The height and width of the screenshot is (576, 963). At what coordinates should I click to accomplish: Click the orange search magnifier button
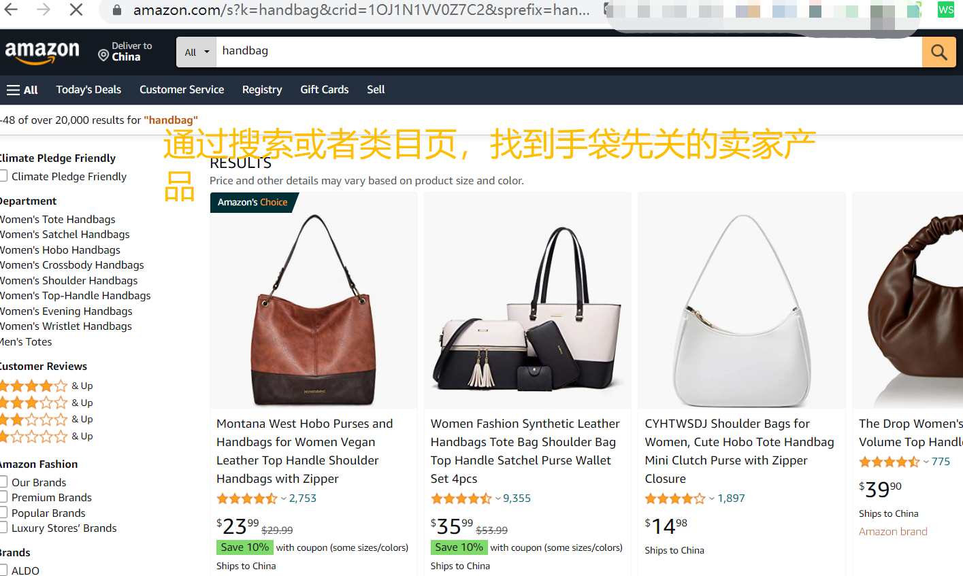pyautogui.click(x=938, y=52)
